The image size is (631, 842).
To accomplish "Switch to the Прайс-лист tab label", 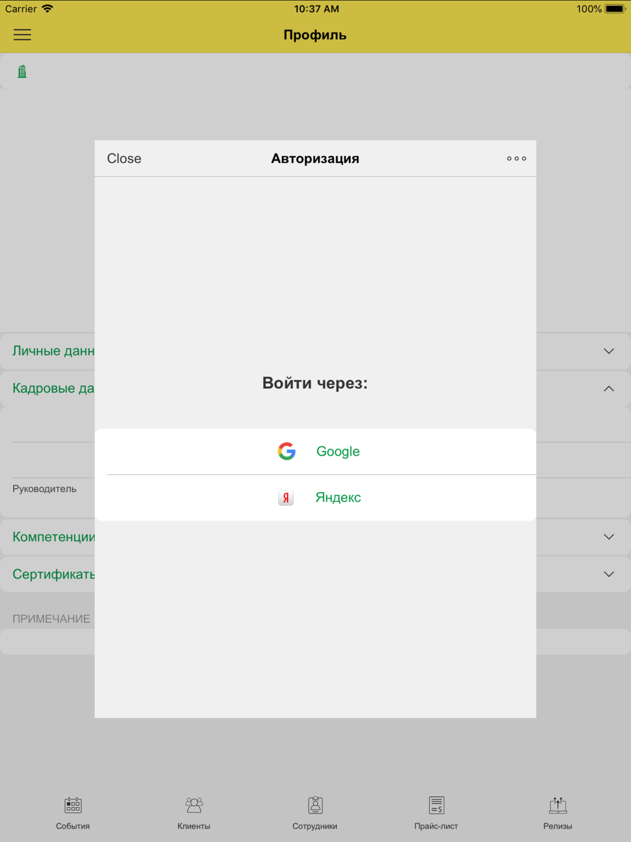I will tap(436, 826).
